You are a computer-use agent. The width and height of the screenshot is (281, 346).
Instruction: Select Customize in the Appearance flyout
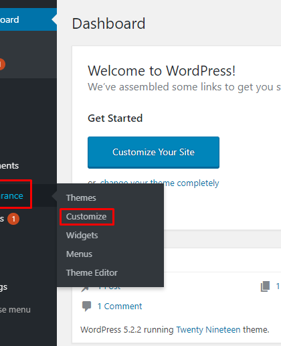click(x=86, y=216)
